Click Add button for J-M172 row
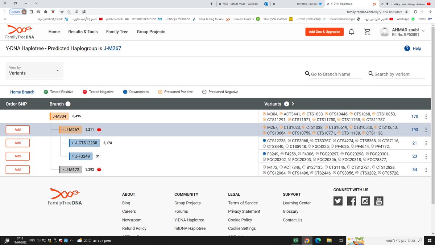Screen dimensions: 435x245 (x=17, y=170)
